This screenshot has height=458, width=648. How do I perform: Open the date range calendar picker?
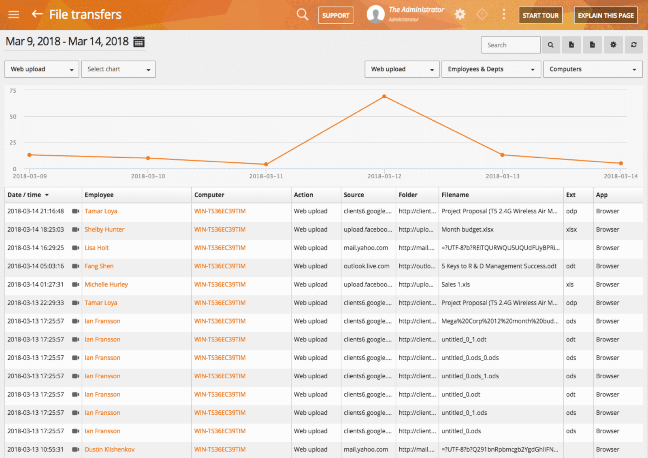(x=139, y=42)
